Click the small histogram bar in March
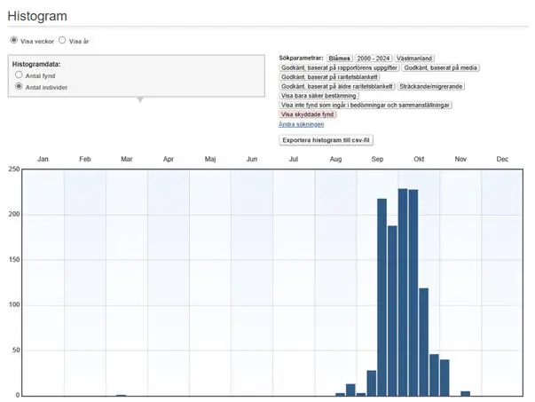 pyautogui.click(x=122, y=395)
